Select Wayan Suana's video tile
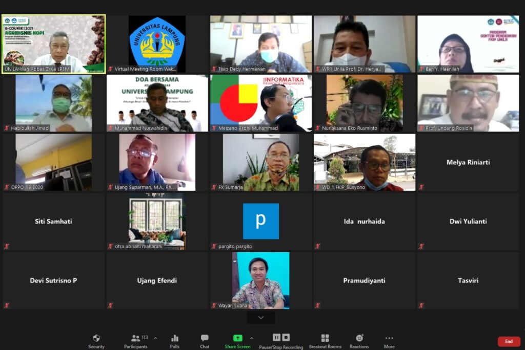The width and height of the screenshot is (525, 350). coord(260,280)
